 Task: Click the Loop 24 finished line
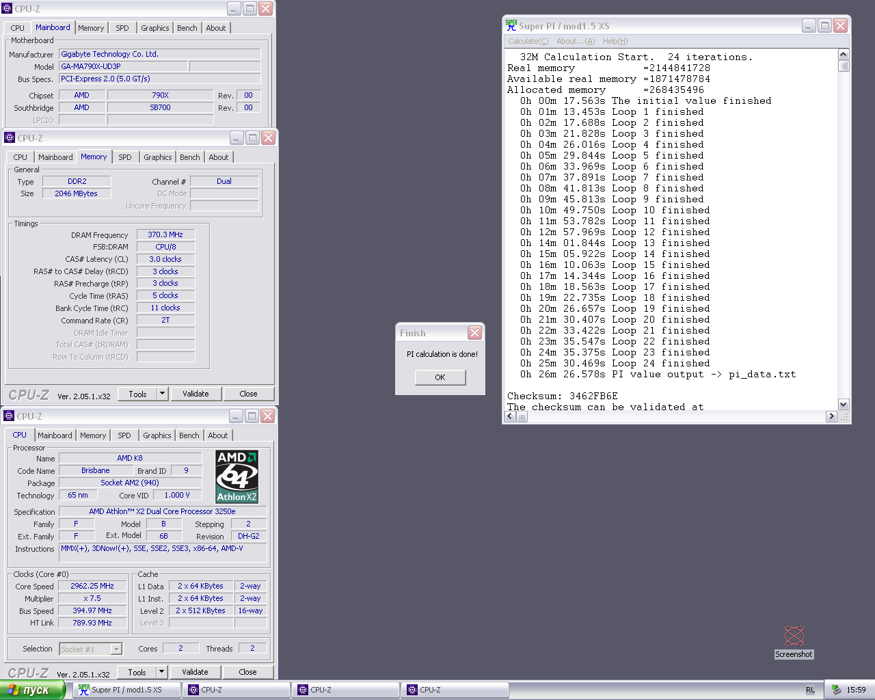(x=615, y=363)
